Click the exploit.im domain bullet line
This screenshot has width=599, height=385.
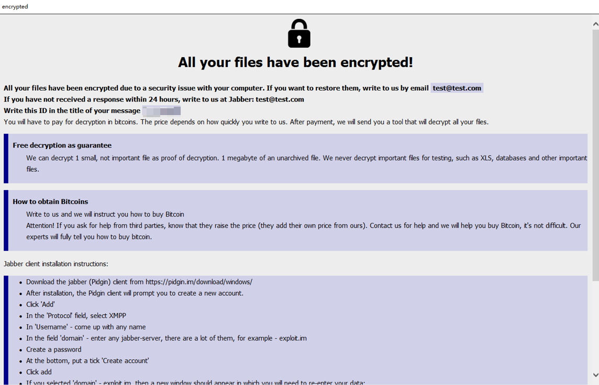tap(166, 338)
